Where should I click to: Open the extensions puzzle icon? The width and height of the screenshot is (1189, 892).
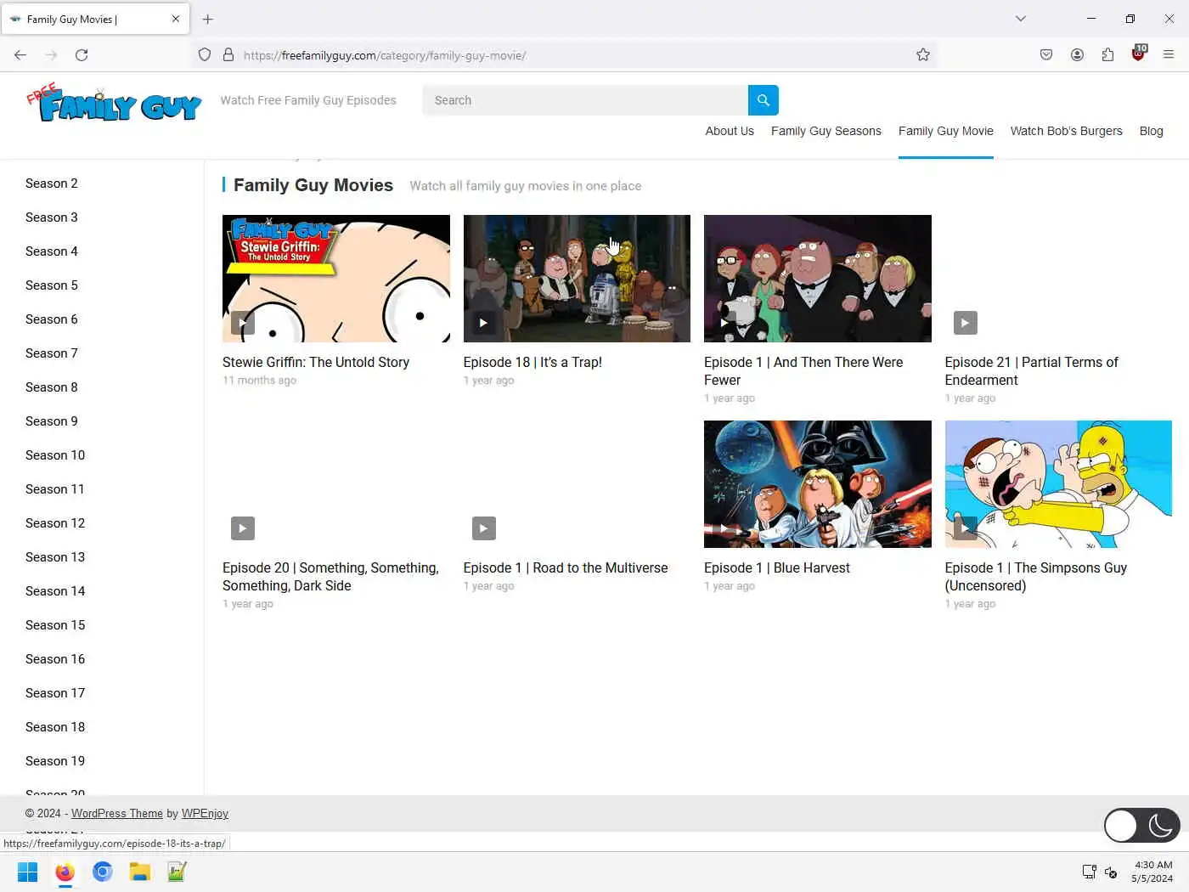point(1107,55)
